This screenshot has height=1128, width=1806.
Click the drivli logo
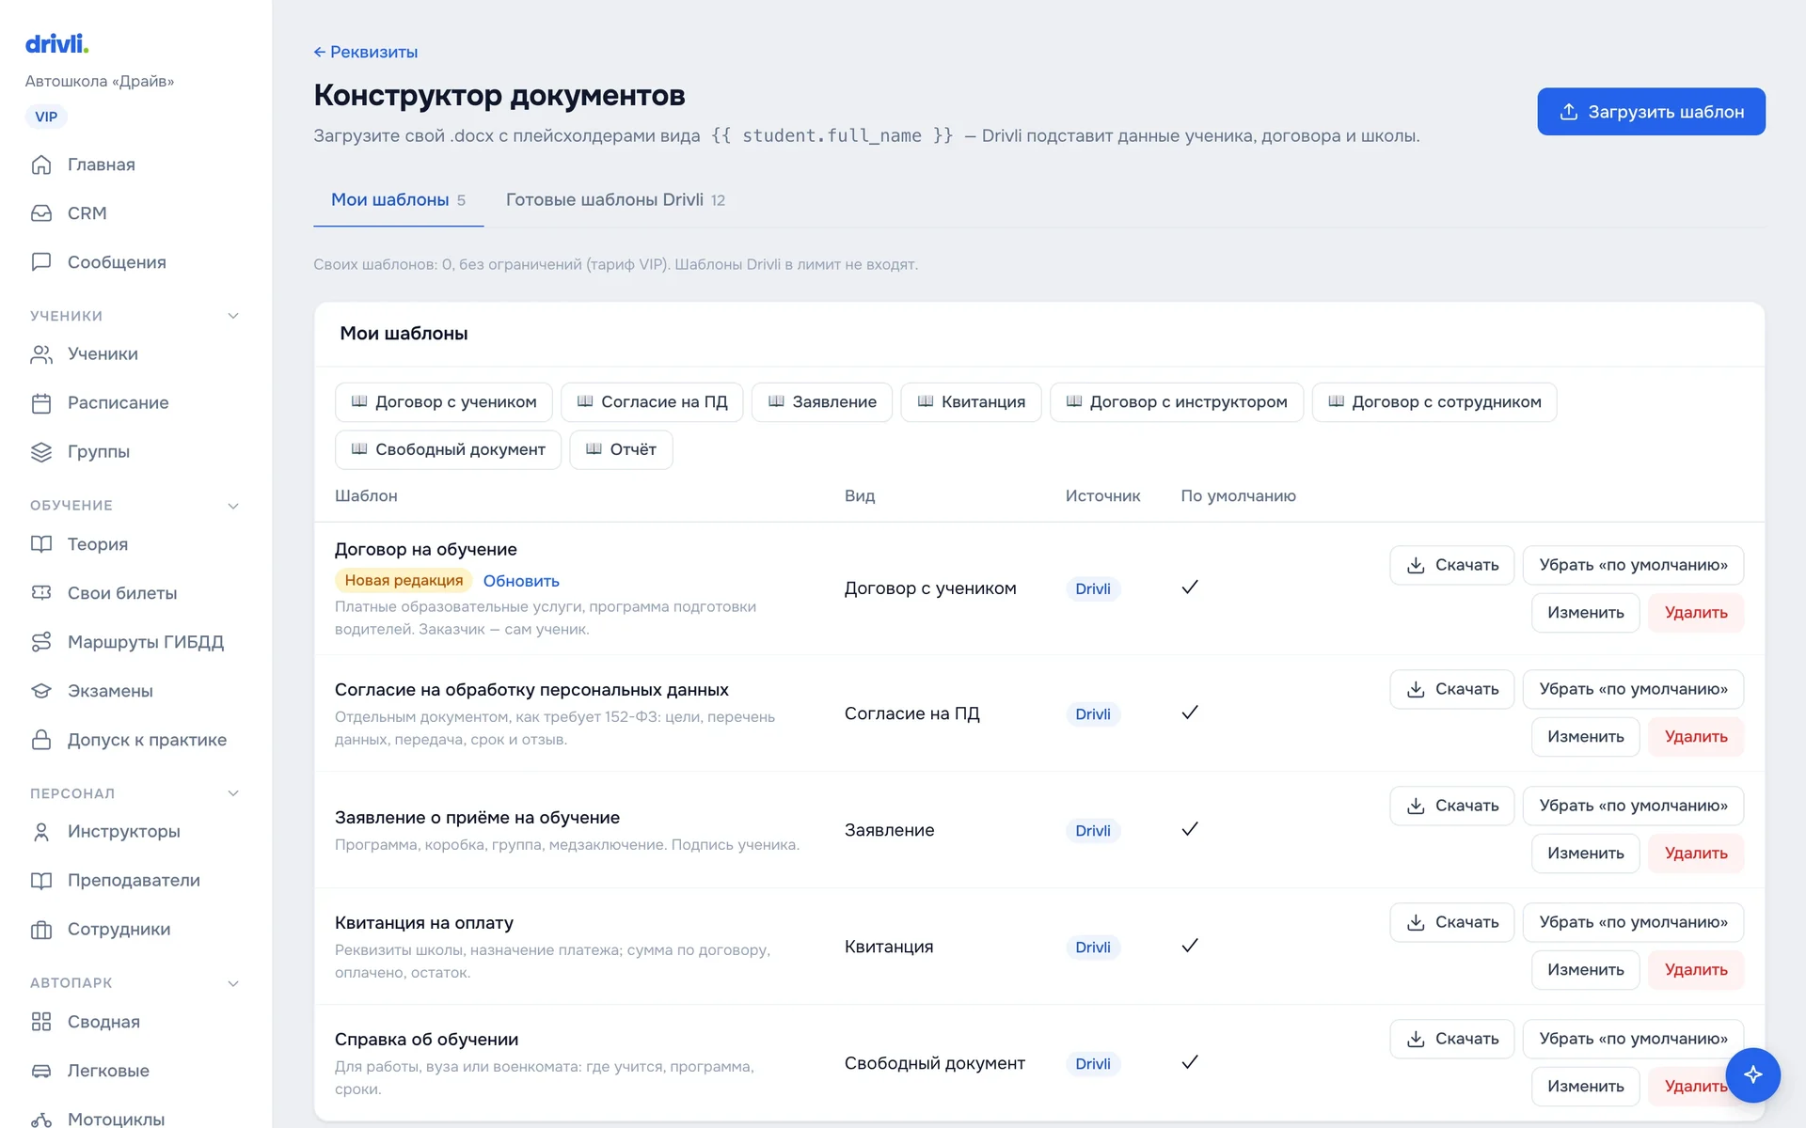[x=56, y=43]
